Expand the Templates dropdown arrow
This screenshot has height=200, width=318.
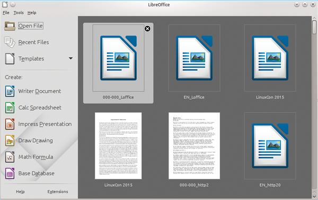point(70,58)
